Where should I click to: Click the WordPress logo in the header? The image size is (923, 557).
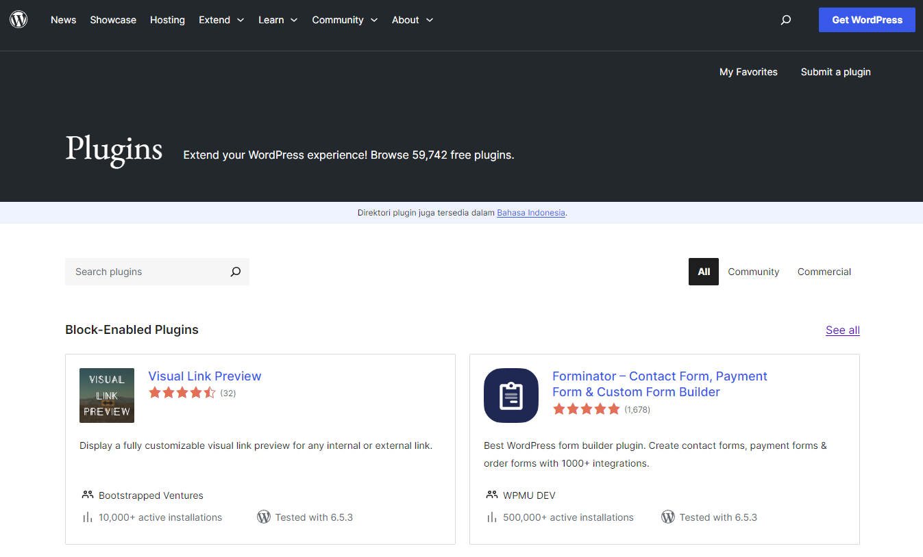pyautogui.click(x=19, y=20)
